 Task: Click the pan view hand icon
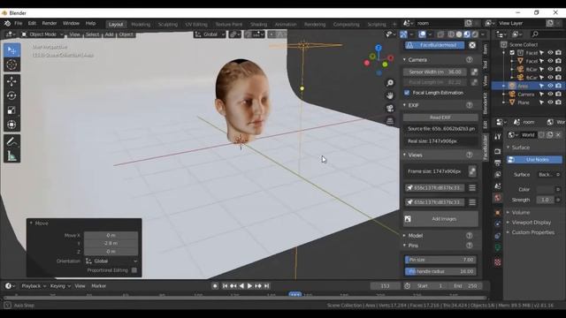point(390,95)
